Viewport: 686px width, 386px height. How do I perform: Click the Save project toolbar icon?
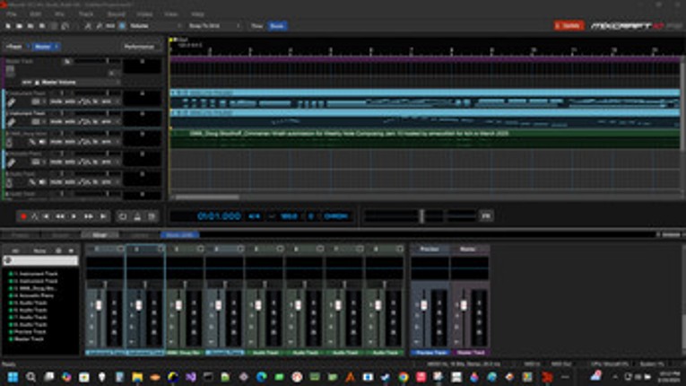30,26
